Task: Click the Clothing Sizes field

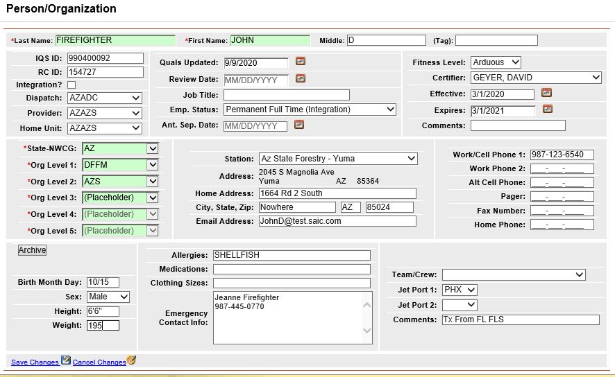Action: point(292,283)
